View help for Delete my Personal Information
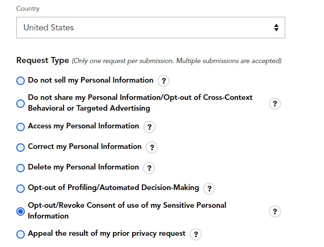Viewport: 324px width, 247px height. [149, 168]
